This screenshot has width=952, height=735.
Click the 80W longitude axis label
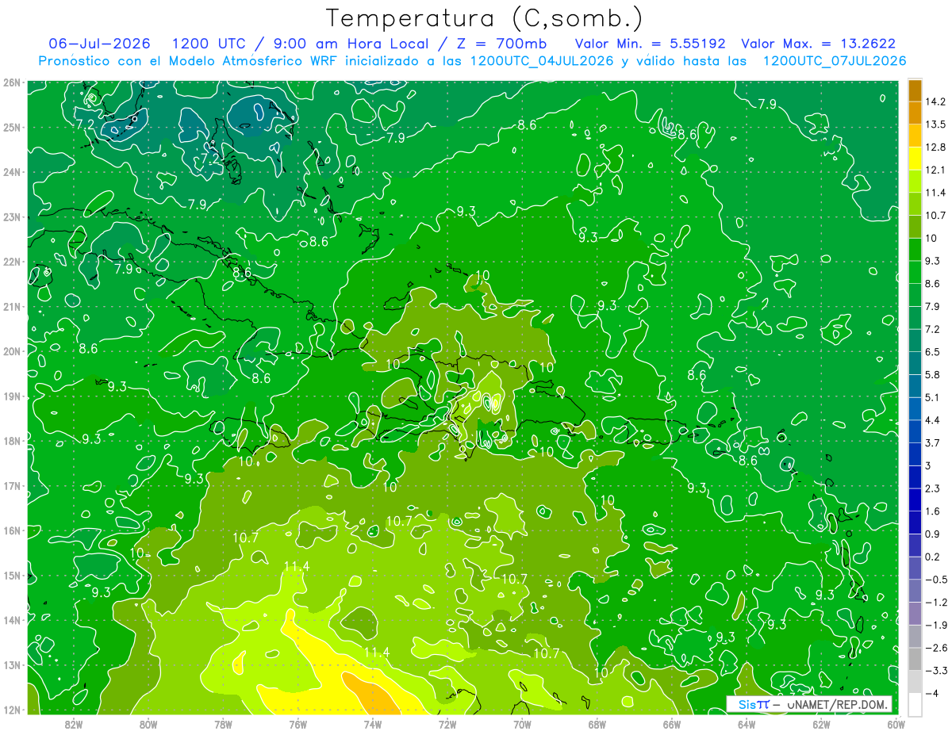click(x=148, y=724)
